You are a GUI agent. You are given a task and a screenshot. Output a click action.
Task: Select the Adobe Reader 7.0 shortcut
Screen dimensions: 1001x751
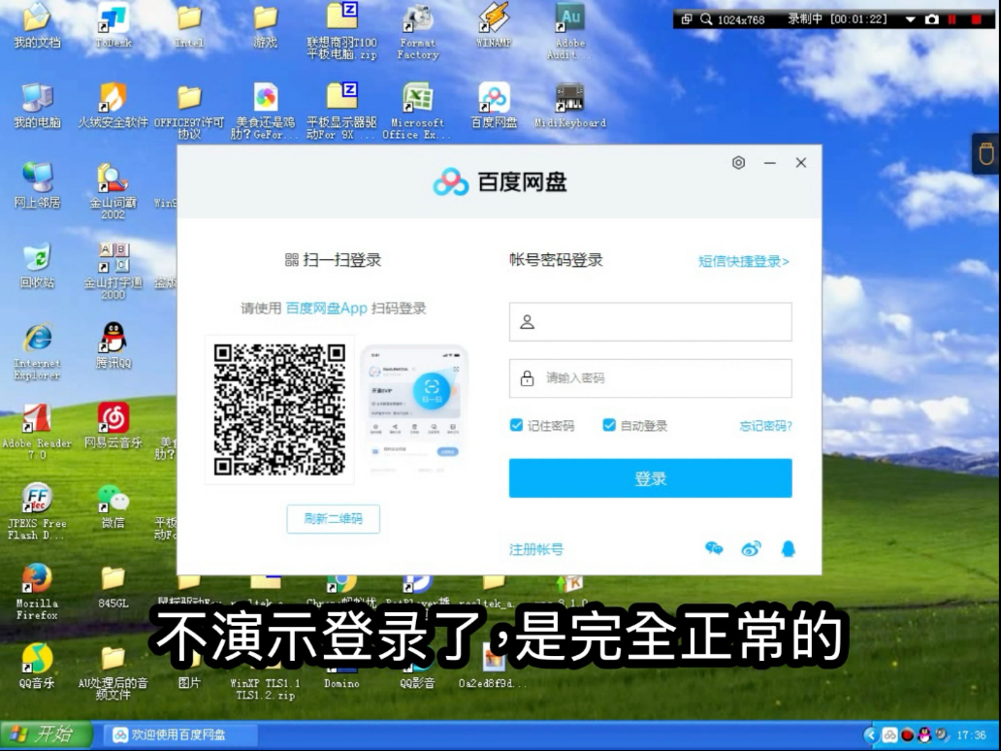[x=37, y=432]
